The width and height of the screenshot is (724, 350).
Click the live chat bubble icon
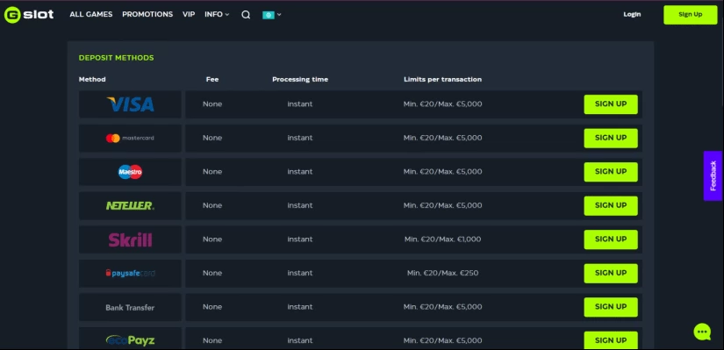pyautogui.click(x=702, y=332)
